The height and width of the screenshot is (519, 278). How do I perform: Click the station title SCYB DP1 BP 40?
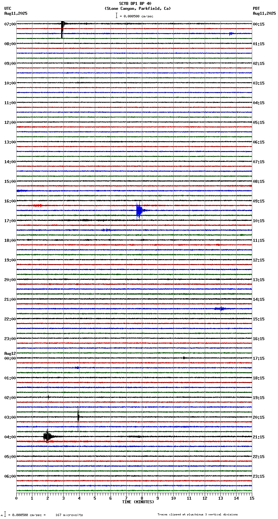point(135,4)
